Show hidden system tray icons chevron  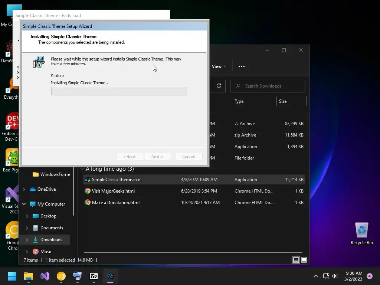(x=315, y=276)
